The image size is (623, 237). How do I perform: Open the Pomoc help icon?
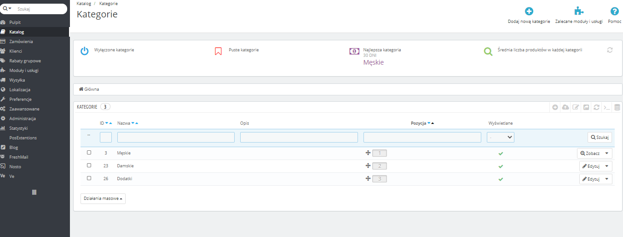click(x=614, y=11)
